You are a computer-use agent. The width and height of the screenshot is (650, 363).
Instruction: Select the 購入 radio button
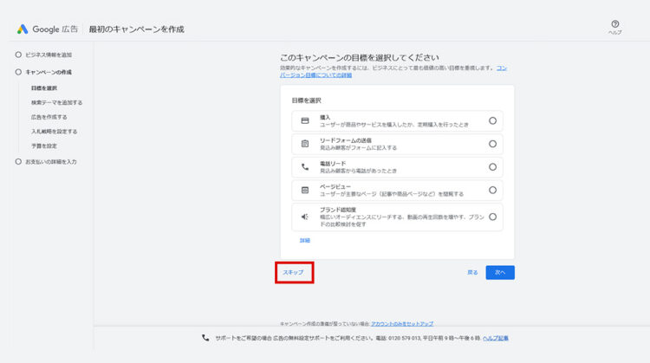[x=492, y=120]
